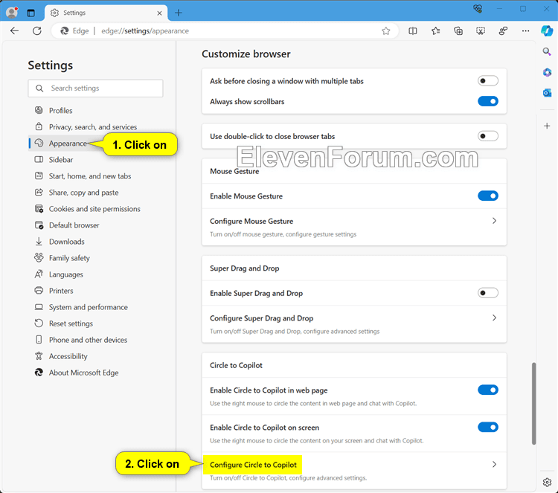Open Accessibility settings
The image size is (558, 493).
pyautogui.click(x=68, y=356)
